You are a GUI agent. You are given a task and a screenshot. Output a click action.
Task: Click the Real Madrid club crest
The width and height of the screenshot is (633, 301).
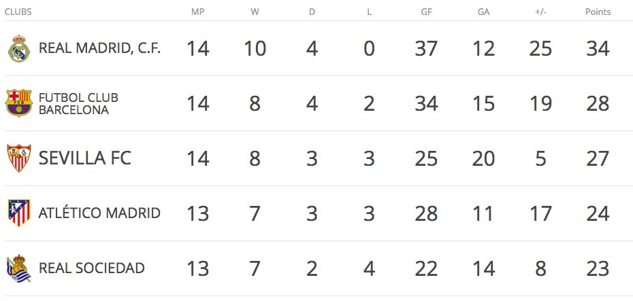click(x=18, y=49)
